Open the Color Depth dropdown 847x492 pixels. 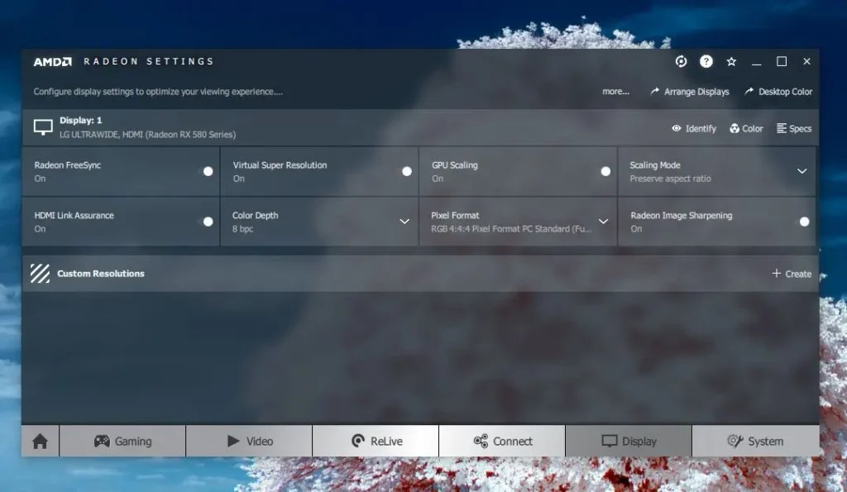click(x=404, y=222)
